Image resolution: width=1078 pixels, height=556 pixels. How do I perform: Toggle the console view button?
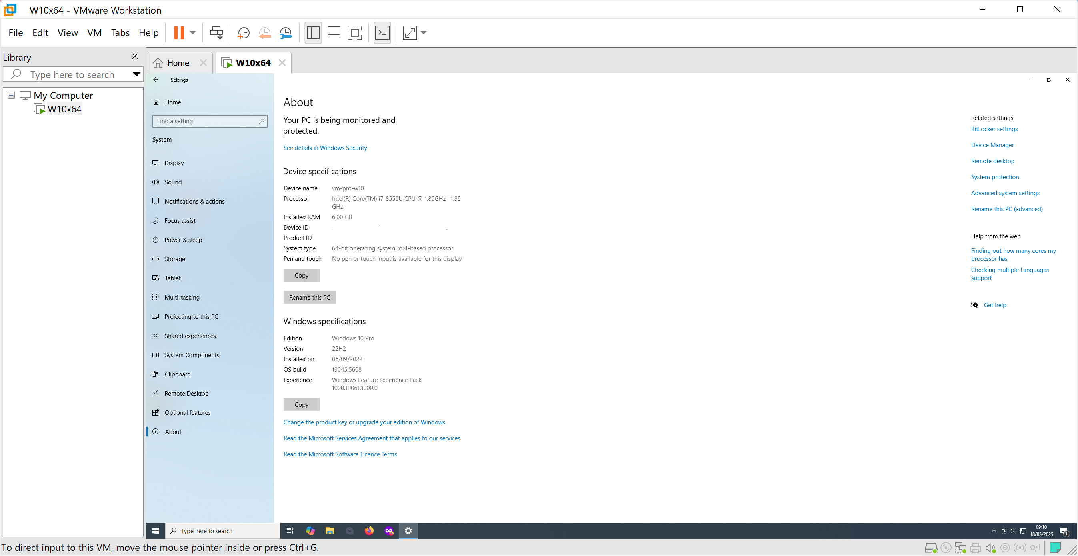[x=381, y=33]
